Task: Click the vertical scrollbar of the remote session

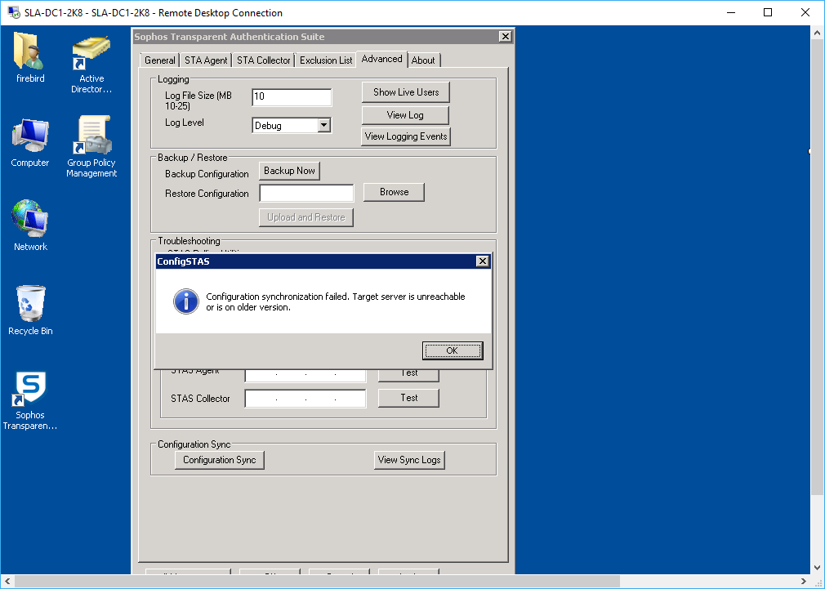Action: coord(817,269)
